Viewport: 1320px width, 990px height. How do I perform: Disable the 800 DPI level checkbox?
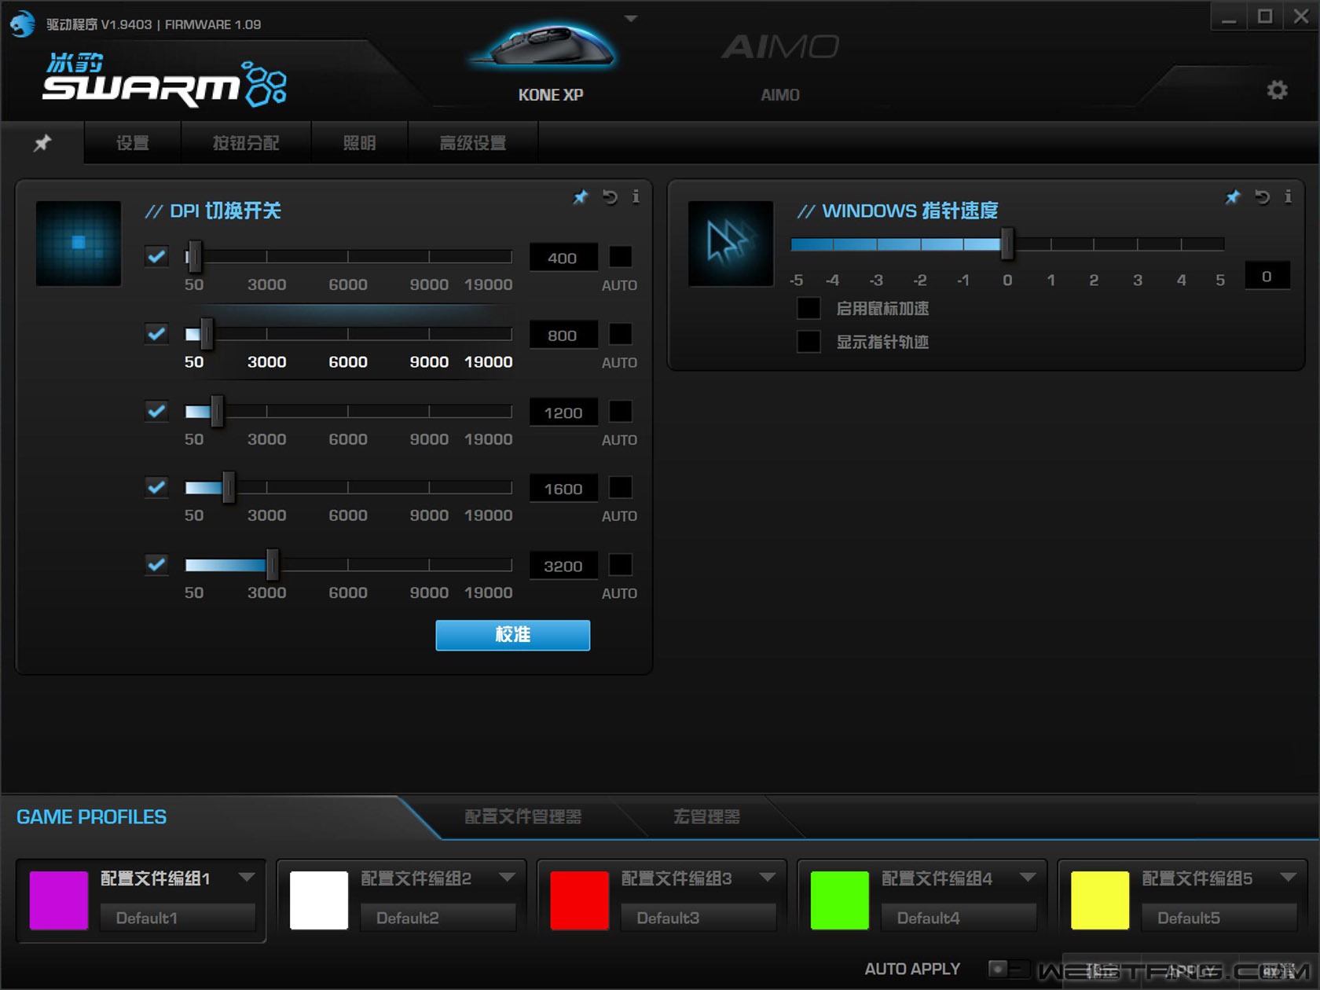tap(156, 334)
